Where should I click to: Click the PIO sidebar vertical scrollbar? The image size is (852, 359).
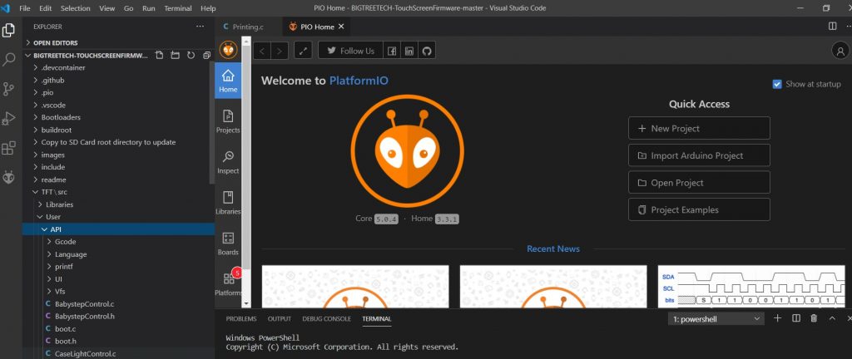pyautogui.click(x=246, y=157)
